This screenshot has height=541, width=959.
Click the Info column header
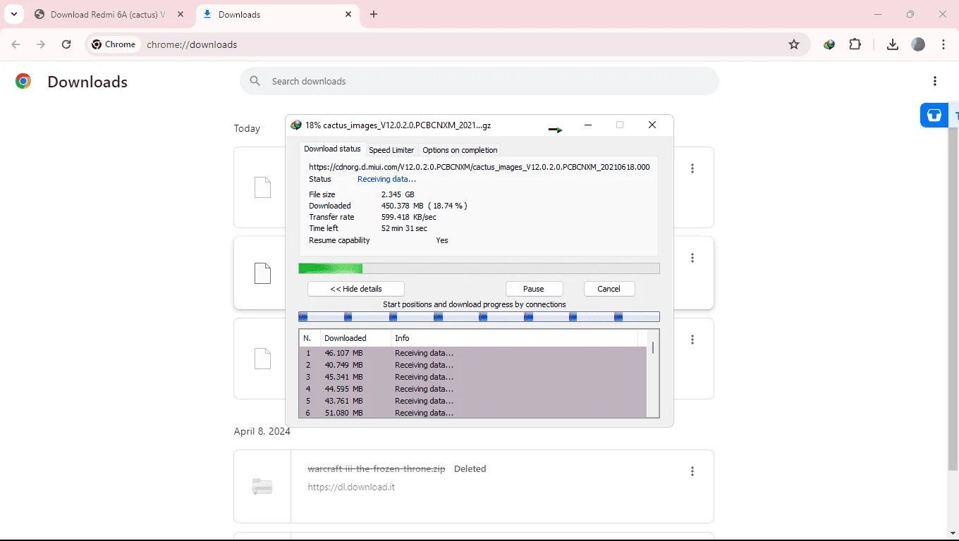(514, 338)
